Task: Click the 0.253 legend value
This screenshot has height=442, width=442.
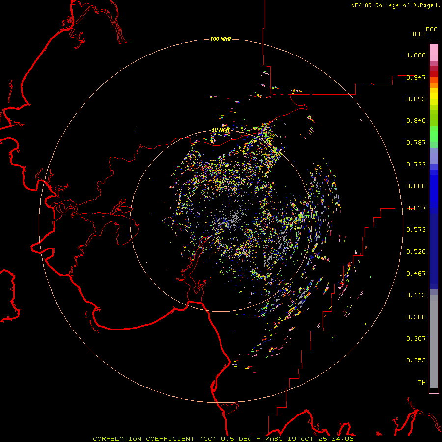Action: [416, 360]
